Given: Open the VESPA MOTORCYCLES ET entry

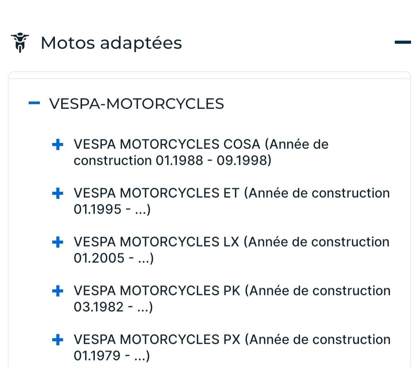Looking at the screenshot, I should pos(157,193).
